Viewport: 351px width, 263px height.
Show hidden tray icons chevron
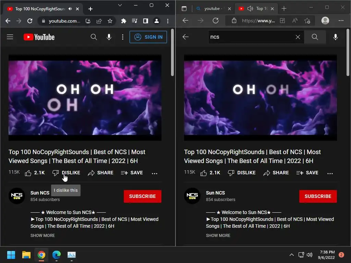(292, 255)
